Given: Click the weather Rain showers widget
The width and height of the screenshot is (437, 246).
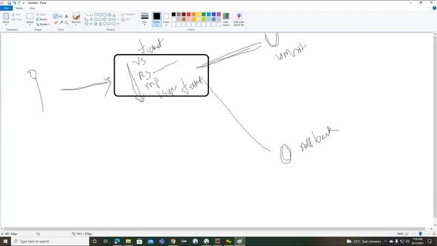Looking at the screenshot, I should pos(364,241).
